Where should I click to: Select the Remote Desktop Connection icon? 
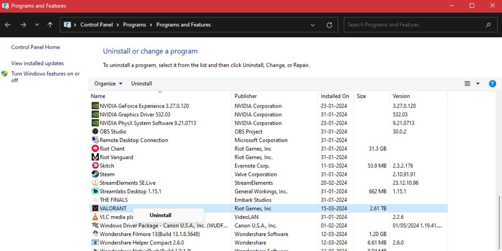(x=95, y=140)
